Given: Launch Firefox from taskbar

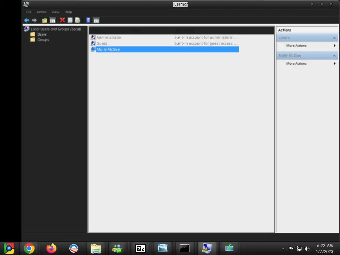Looking at the screenshot, I should pos(51,248).
